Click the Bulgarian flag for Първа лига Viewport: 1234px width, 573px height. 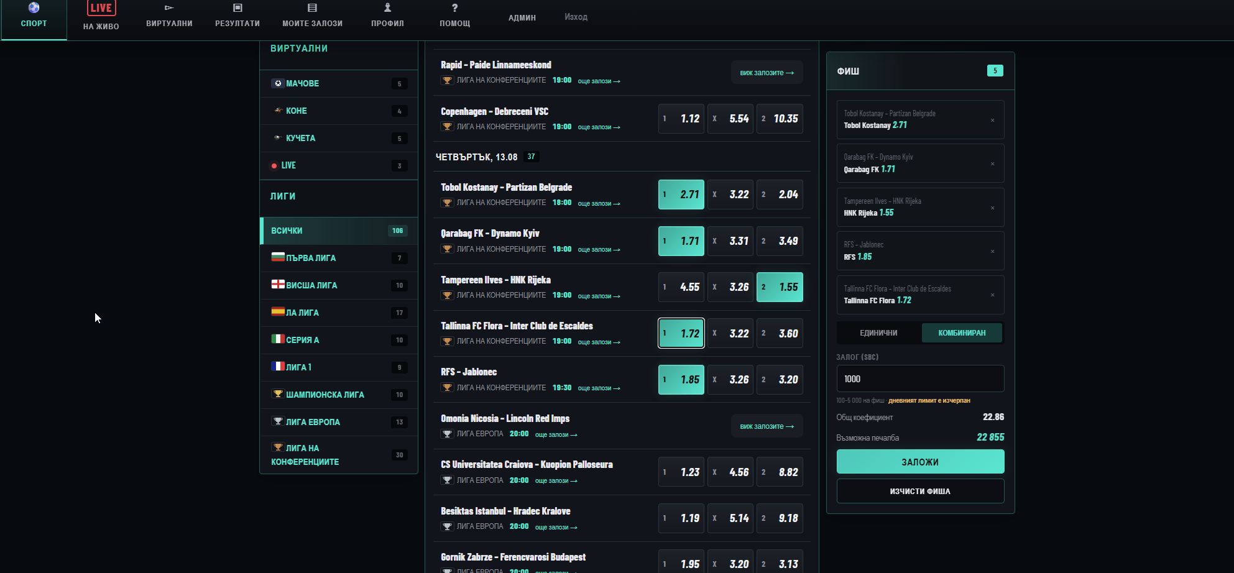(x=278, y=257)
